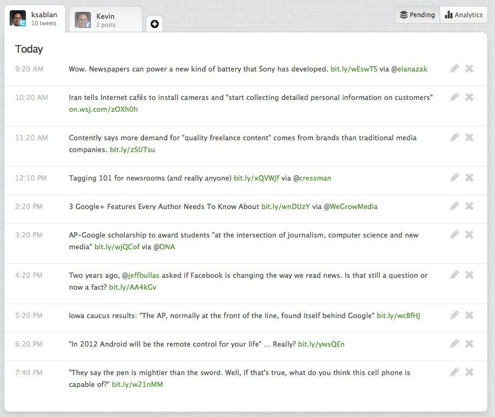Add a new account with plus icon
The image size is (495, 417).
pyautogui.click(x=155, y=24)
